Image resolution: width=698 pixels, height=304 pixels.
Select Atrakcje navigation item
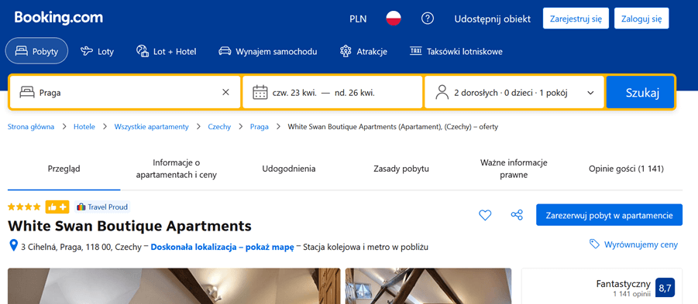tap(363, 51)
